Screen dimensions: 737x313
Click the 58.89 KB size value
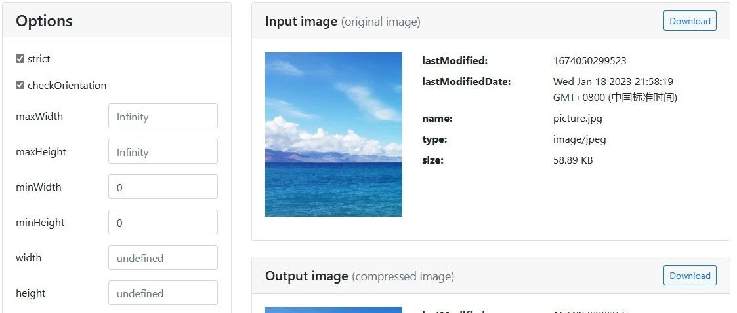[573, 160]
